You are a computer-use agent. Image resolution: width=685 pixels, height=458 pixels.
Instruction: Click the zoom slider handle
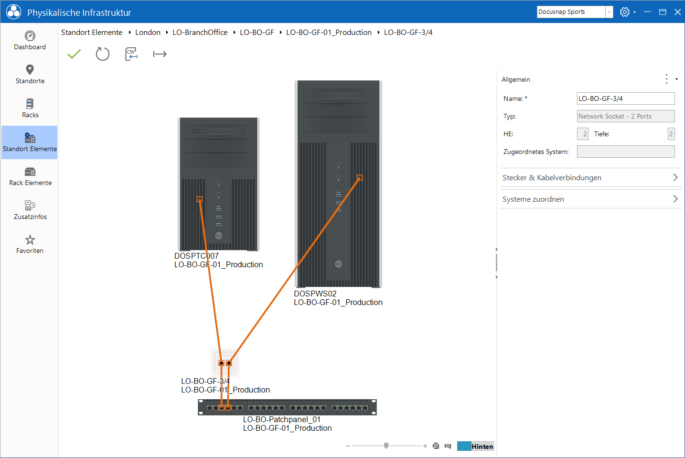386,446
